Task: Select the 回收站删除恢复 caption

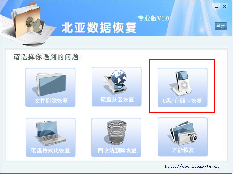Action: tap(117, 151)
